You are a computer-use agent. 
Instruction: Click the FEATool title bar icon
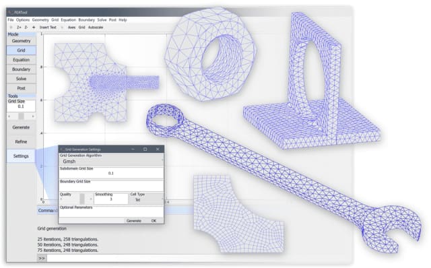(x=11, y=12)
